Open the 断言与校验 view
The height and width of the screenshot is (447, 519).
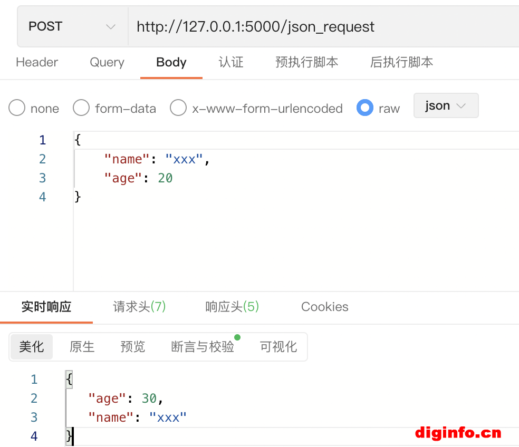point(203,347)
